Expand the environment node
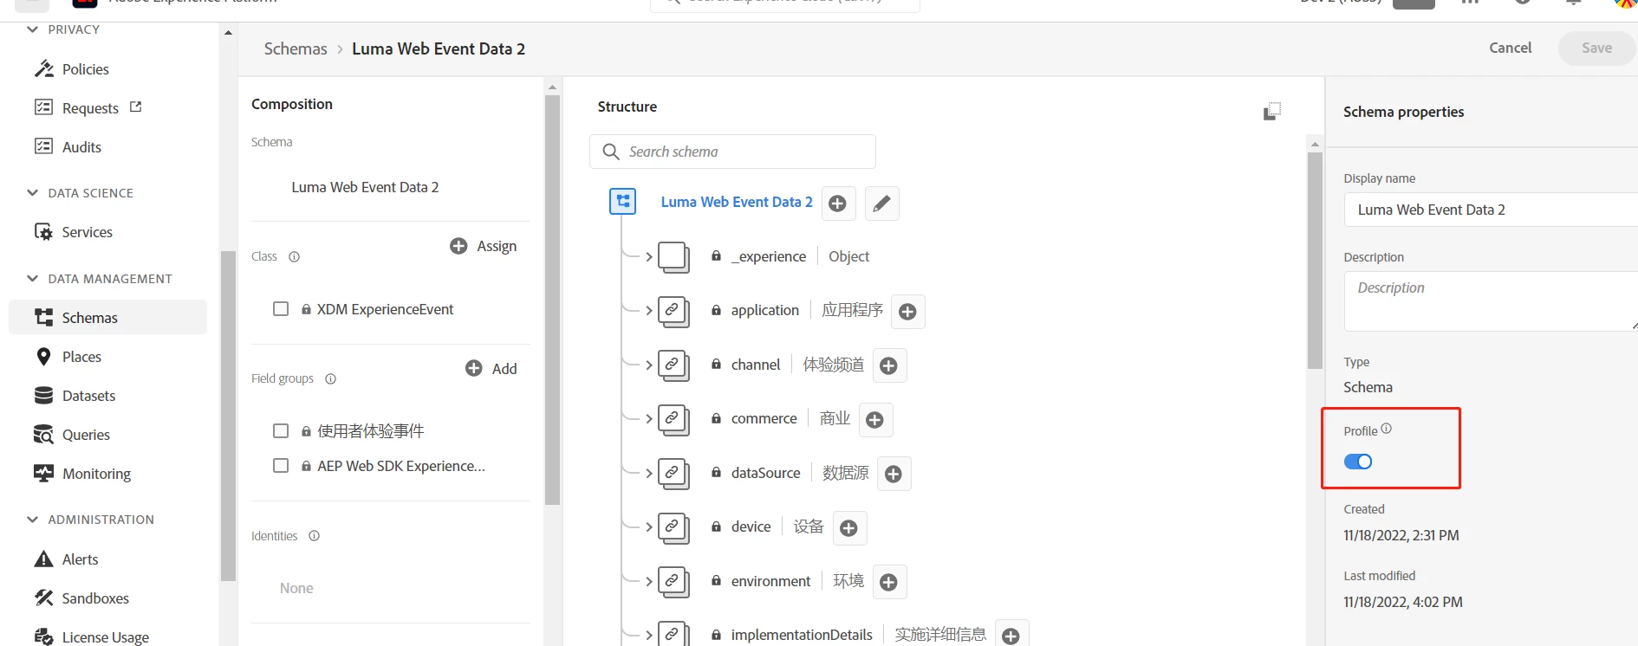The image size is (1638, 646). click(x=648, y=581)
